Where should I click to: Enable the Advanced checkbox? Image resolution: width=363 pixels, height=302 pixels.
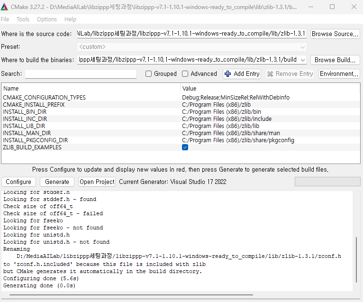point(185,74)
